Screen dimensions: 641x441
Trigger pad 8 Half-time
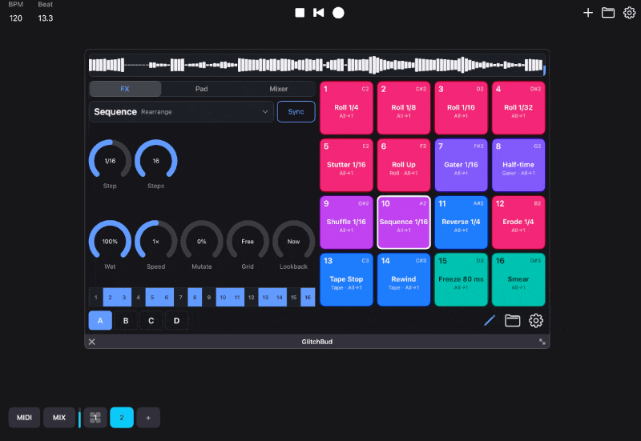click(518, 165)
